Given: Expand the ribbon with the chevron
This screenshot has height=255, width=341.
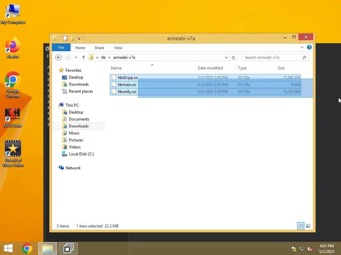Looking at the screenshot, I should 302,47.
